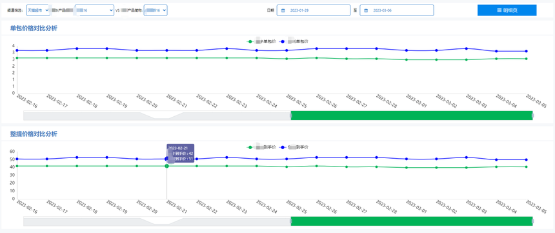555x233 pixels.
Task: Open the first product name dropdown
Action: pyautogui.click(x=94, y=10)
